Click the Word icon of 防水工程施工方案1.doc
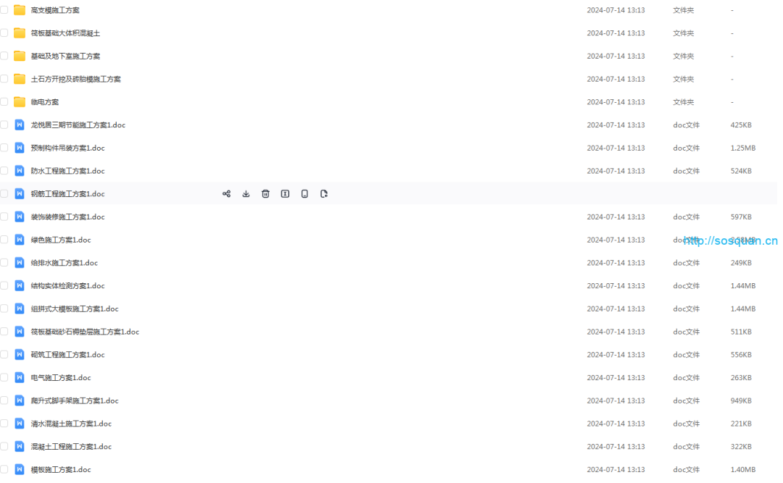This screenshot has width=783, height=483. click(20, 171)
